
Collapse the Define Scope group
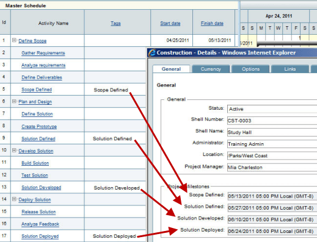click(14, 40)
